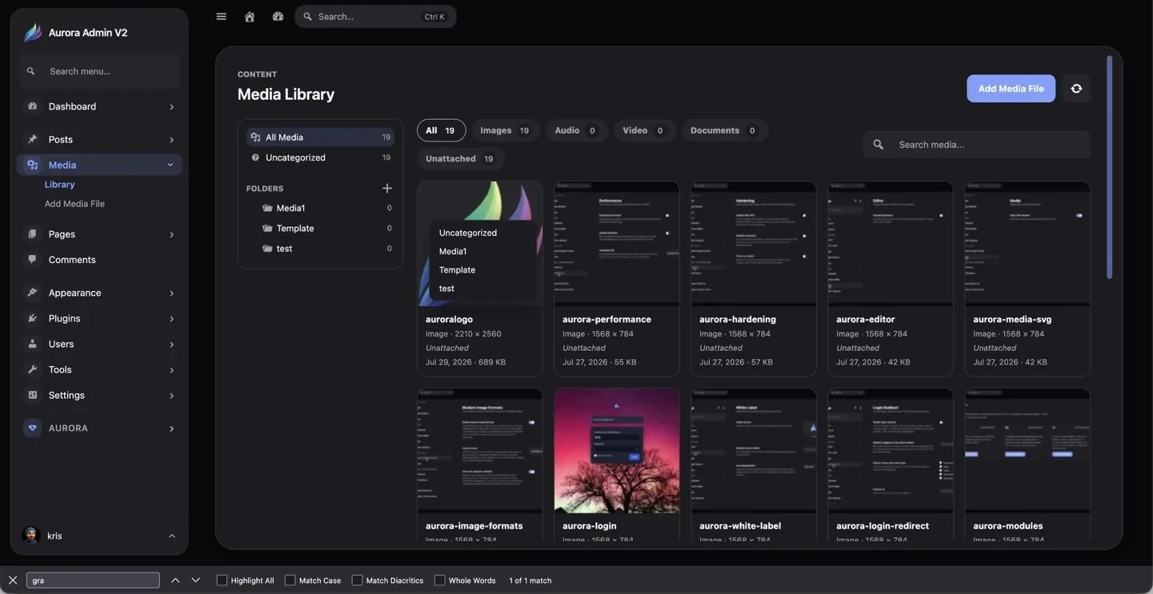The height and width of the screenshot is (594, 1153).
Task: Enable Match Case checkbox
Action: pos(290,580)
